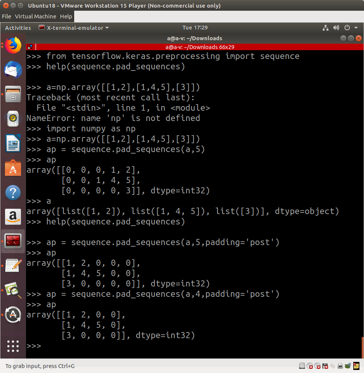Toggle the terminal tab grab icon

[30, 47]
